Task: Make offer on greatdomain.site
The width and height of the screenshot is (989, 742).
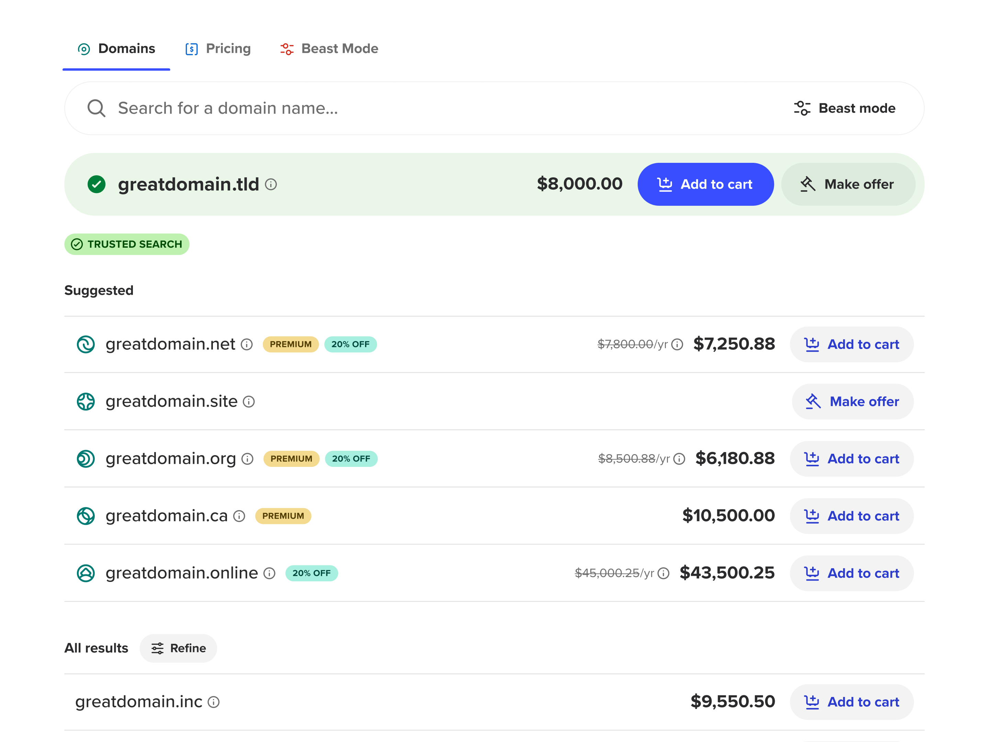Action: [852, 402]
